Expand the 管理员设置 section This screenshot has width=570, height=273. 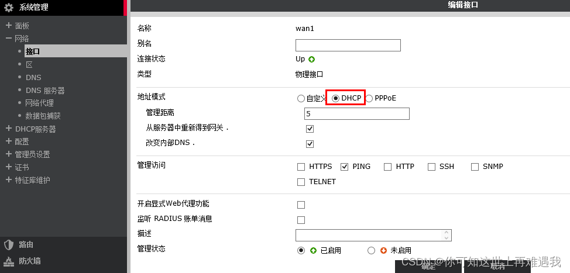tap(9, 154)
